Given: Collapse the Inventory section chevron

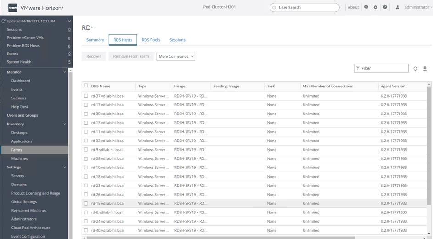Looking at the screenshot, I should coord(65,124).
